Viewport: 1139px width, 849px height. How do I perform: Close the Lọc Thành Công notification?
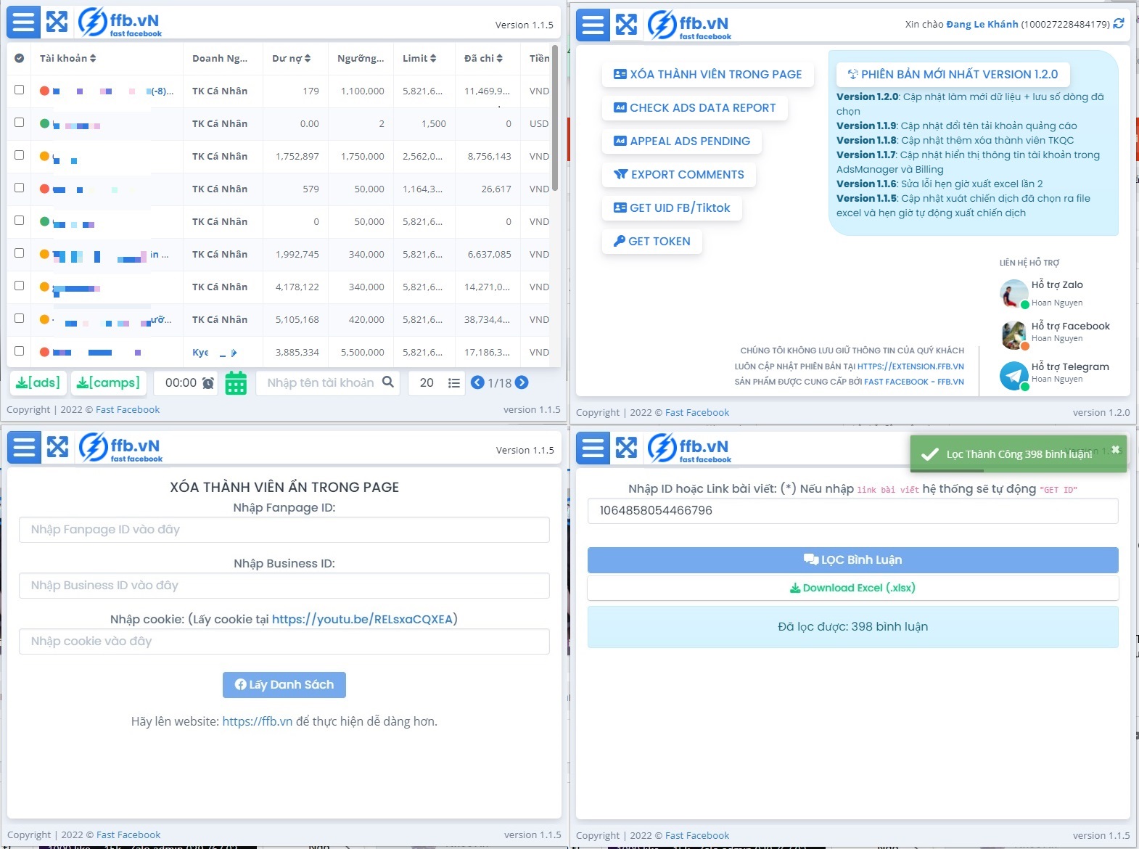pyautogui.click(x=1115, y=449)
